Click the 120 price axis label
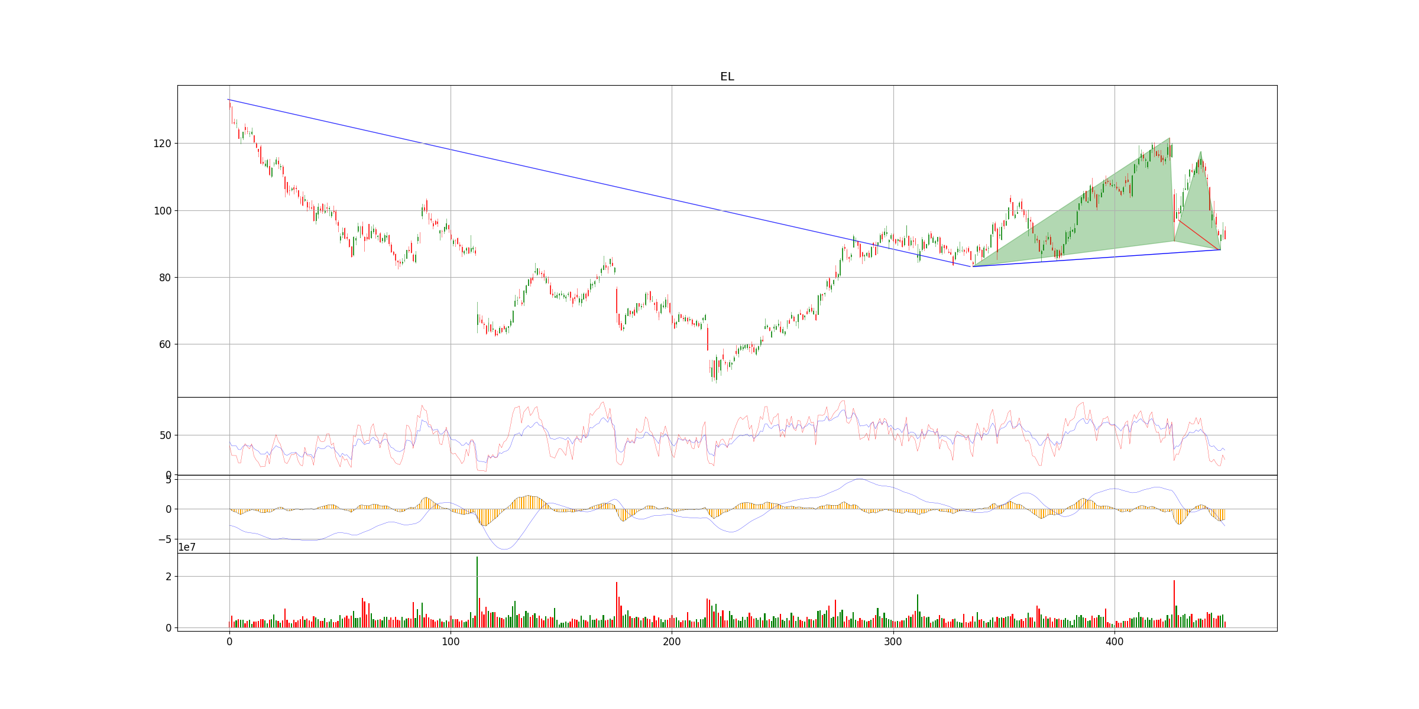The width and height of the screenshot is (1419, 709). 162,144
